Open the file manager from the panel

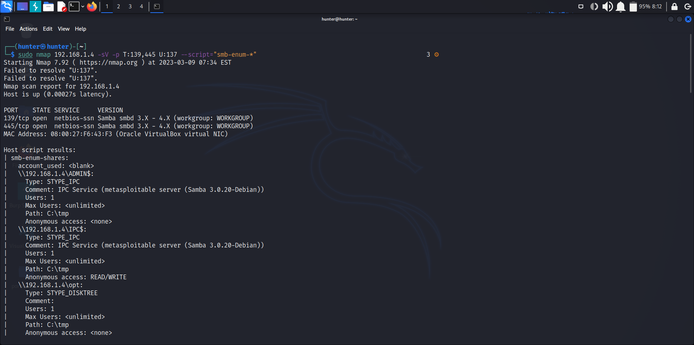tap(48, 7)
